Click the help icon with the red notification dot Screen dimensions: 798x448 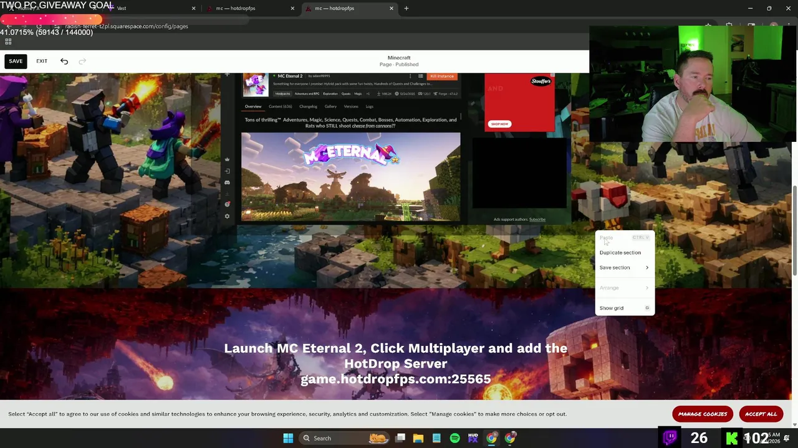(227, 204)
